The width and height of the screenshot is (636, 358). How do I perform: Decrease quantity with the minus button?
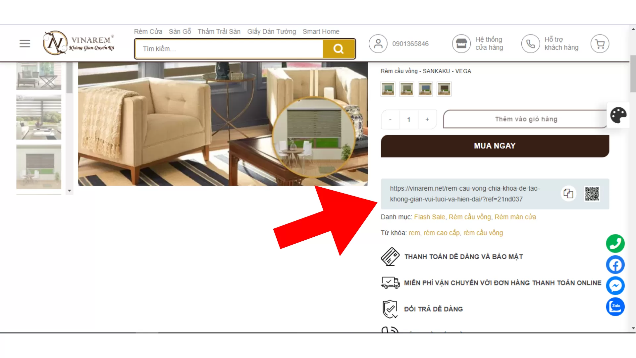click(390, 119)
